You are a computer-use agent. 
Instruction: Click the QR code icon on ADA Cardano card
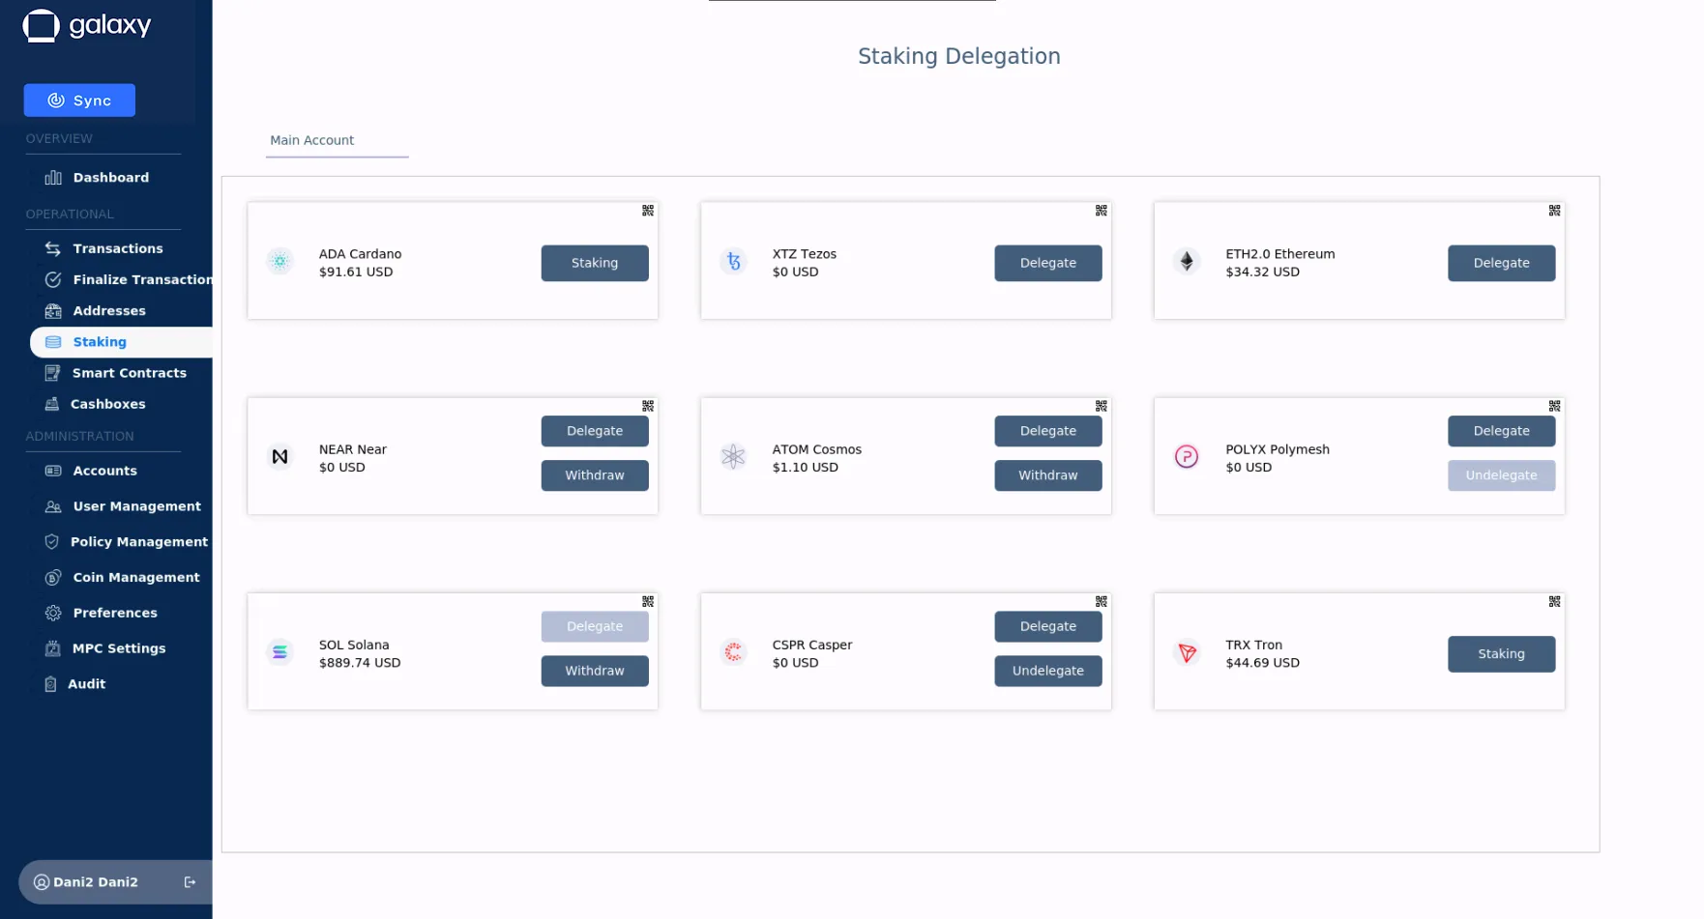coord(648,211)
